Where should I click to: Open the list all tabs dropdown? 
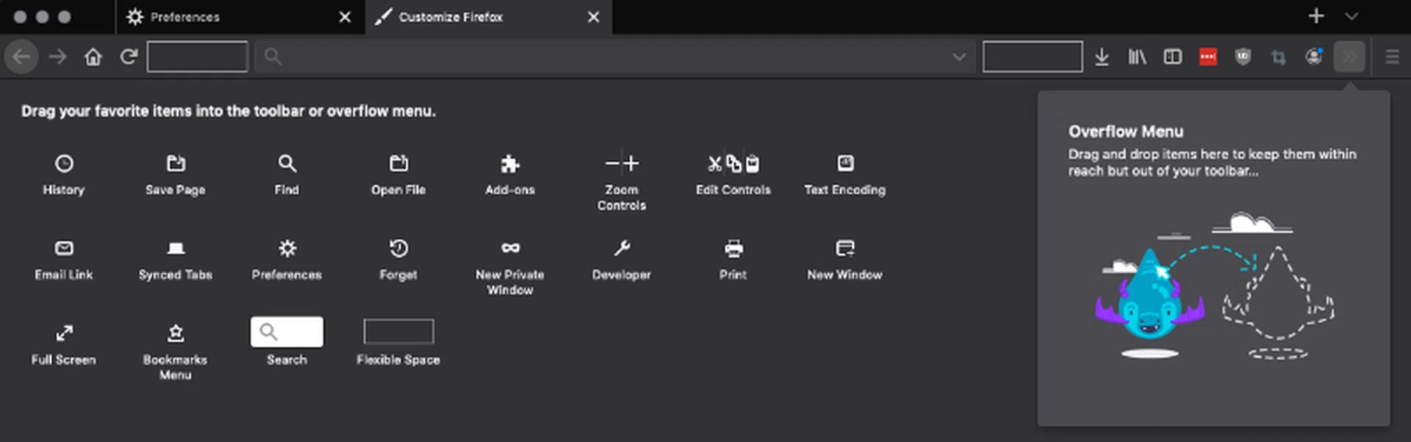point(1351,16)
